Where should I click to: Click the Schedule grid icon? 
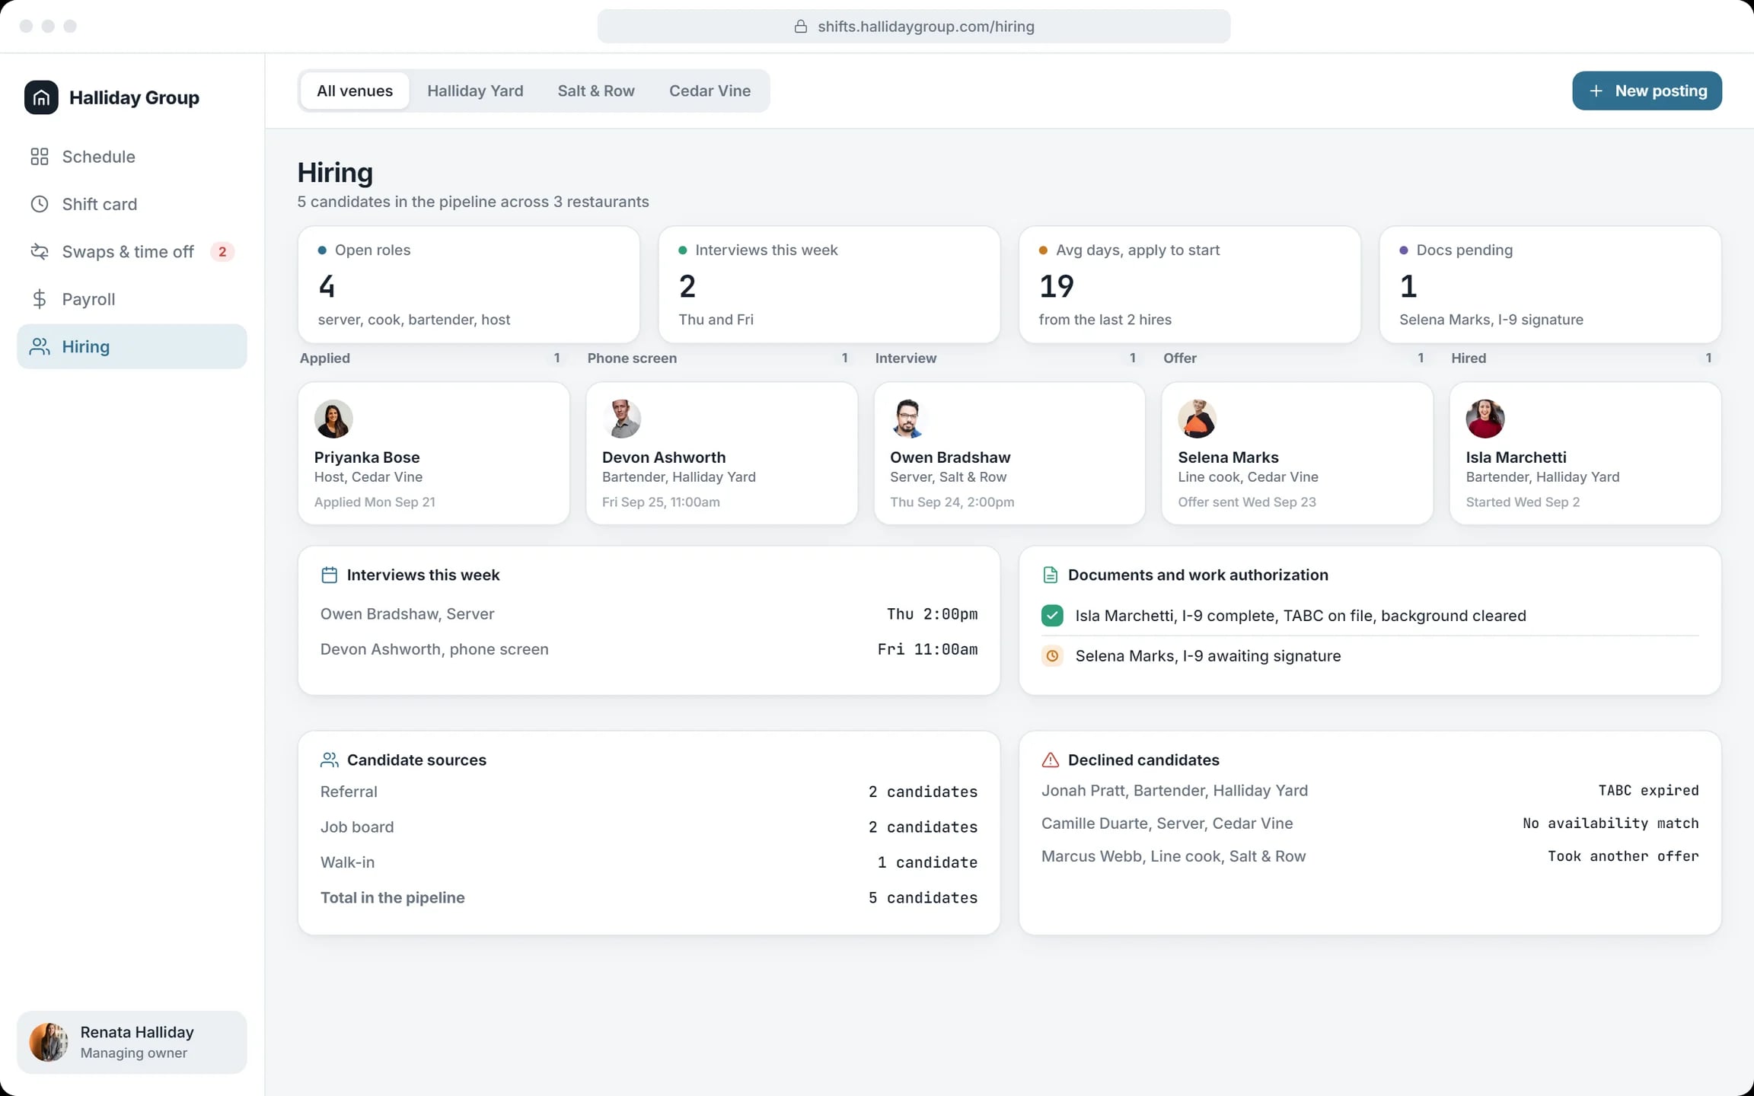click(40, 157)
